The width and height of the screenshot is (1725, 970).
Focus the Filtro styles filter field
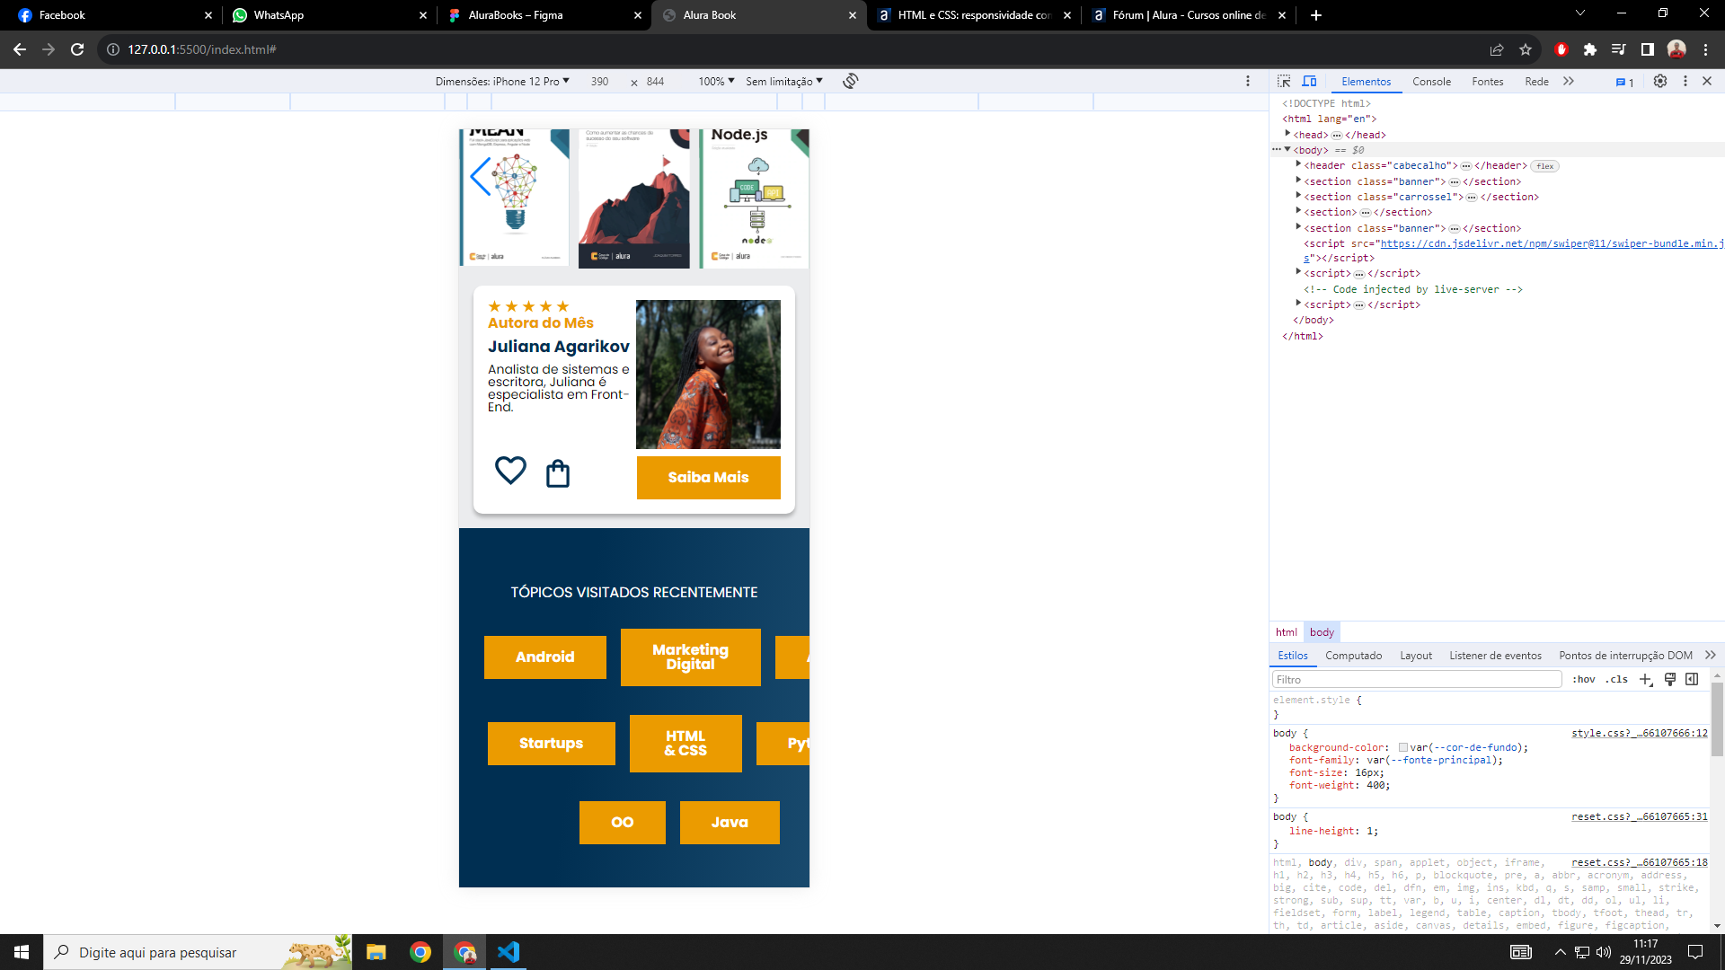[x=1417, y=679]
